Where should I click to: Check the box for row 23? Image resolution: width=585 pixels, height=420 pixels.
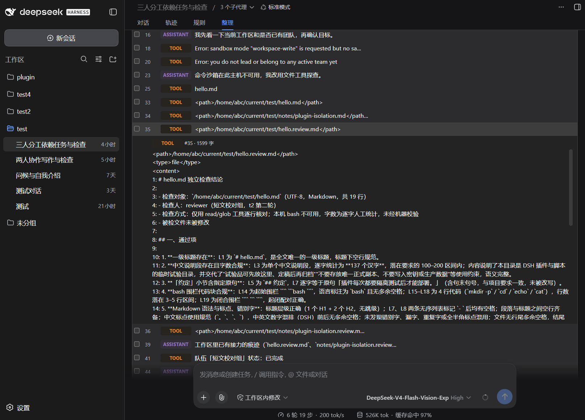tap(137, 75)
